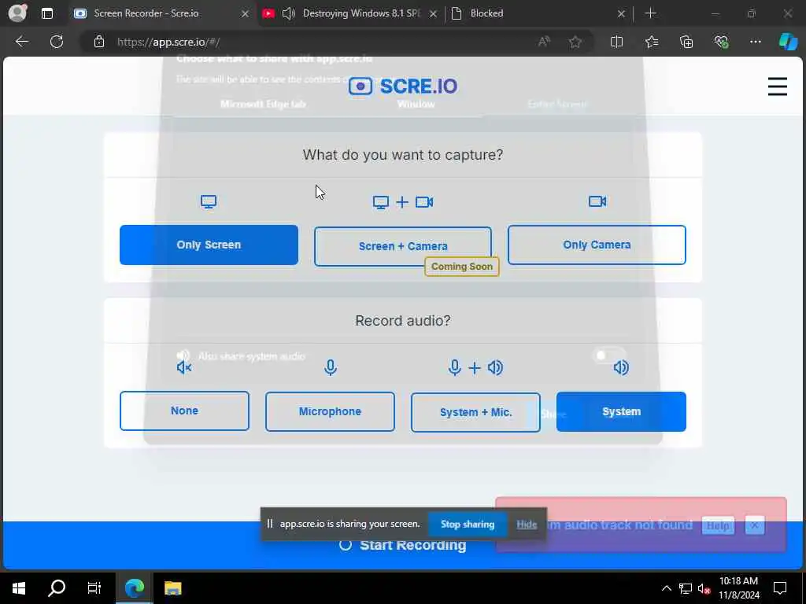The height and width of the screenshot is (604, 806).
Task: Open Task View
Action: tap(94, 588)
